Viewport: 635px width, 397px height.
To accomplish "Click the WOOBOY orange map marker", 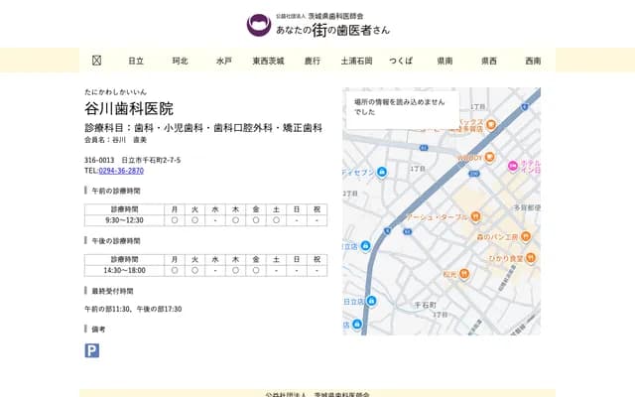I will pos(487,156).
